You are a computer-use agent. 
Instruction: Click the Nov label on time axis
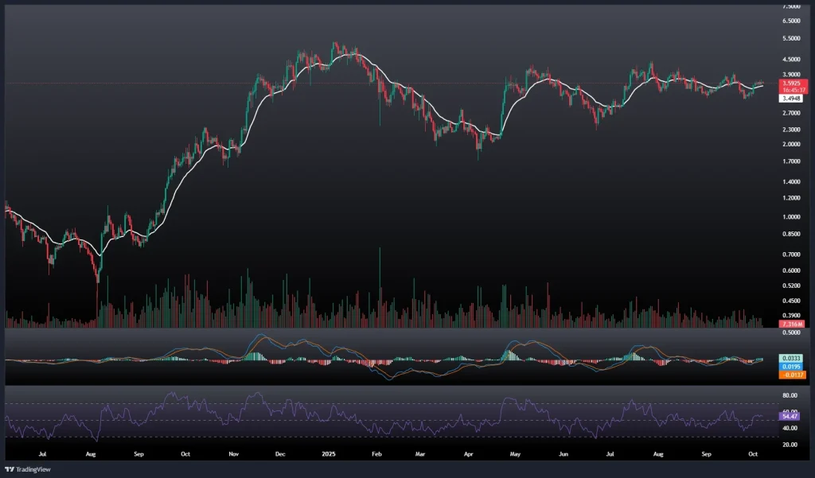[234, 454]
